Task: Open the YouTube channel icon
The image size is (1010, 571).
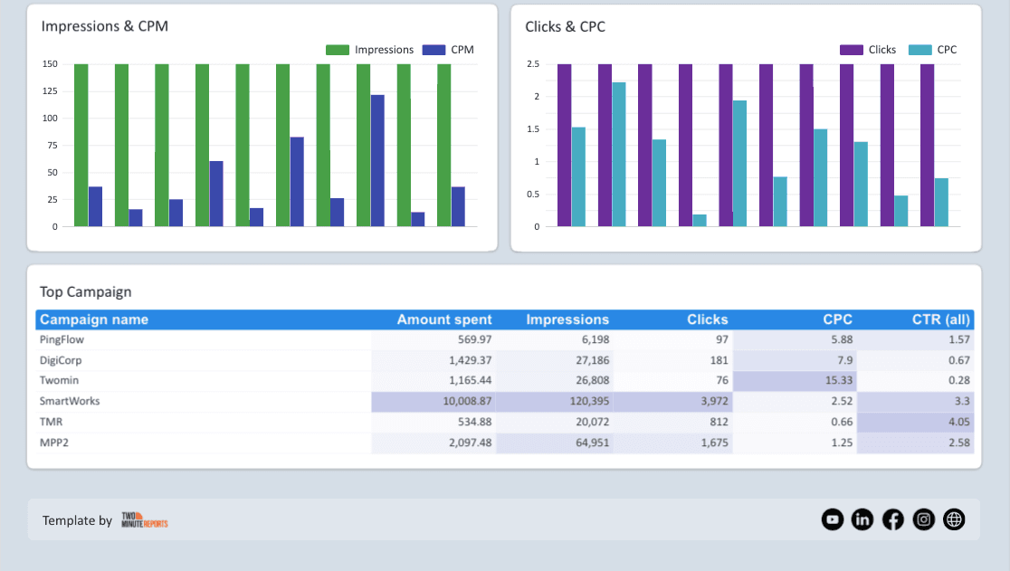Action: pyautogui.click(x=832, y=519)
